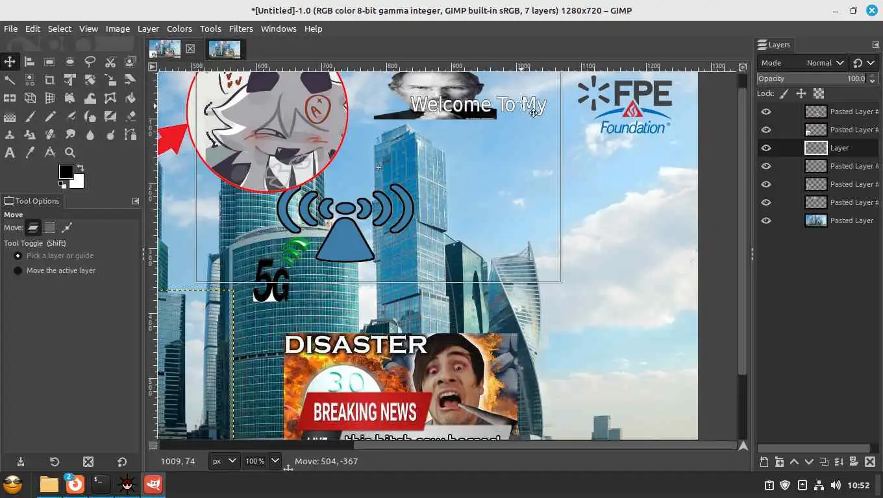This screenshot has width=883, height=498.
Task: Select the Free Select lasso tool
Action: tap(90, 62)
